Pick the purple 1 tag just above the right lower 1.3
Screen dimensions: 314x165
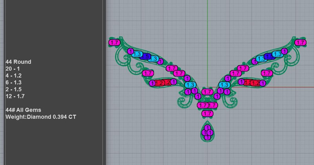228,78
